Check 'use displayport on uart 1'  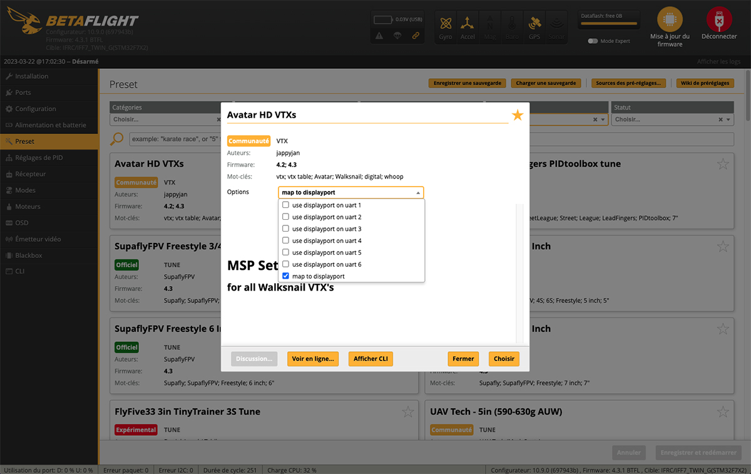[x=286, y=205]
